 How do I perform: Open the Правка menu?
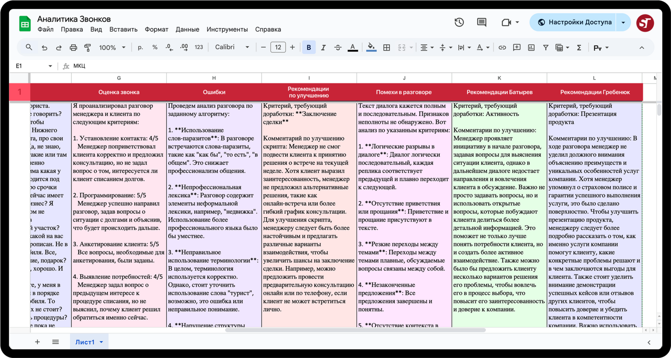coord(72,30)
